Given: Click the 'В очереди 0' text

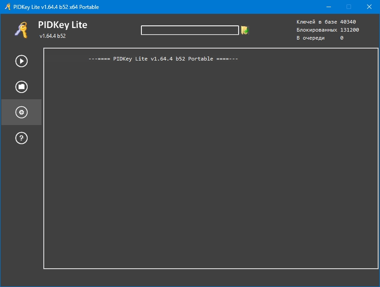Looking at the screenshot, I should (320, 38).
